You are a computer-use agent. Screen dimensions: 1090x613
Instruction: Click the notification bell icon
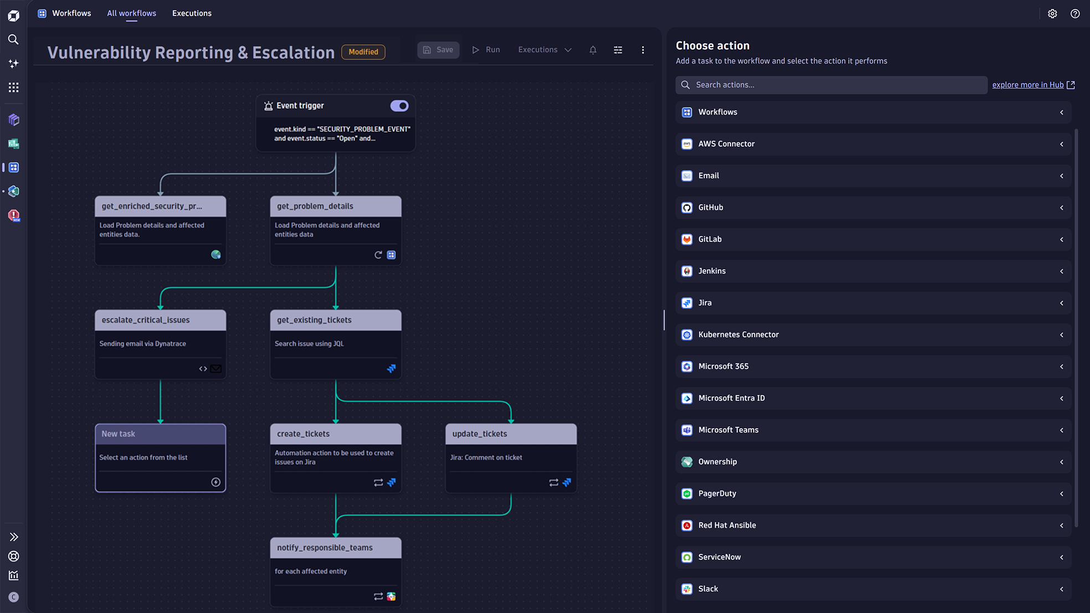[x=593, y=50]
